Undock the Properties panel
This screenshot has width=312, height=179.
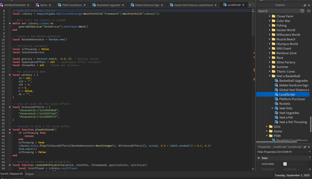point(305,147)
